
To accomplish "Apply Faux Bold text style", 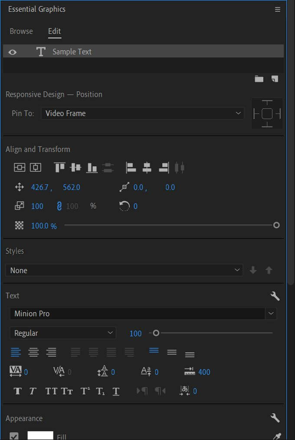I will 18,391.
